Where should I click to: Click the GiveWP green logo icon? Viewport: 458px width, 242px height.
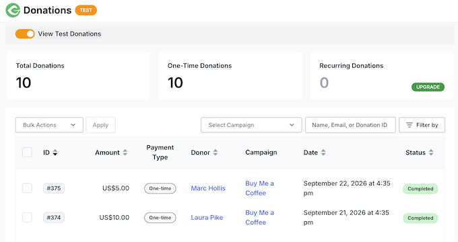pos(13,10)
